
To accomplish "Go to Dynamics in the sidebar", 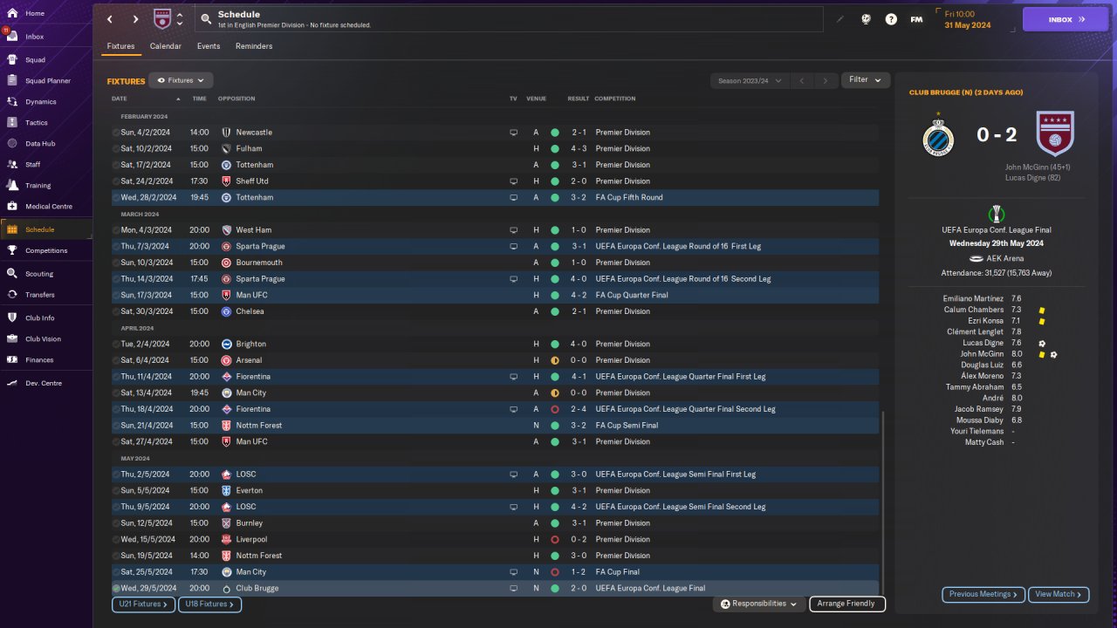I will point(46,102).
